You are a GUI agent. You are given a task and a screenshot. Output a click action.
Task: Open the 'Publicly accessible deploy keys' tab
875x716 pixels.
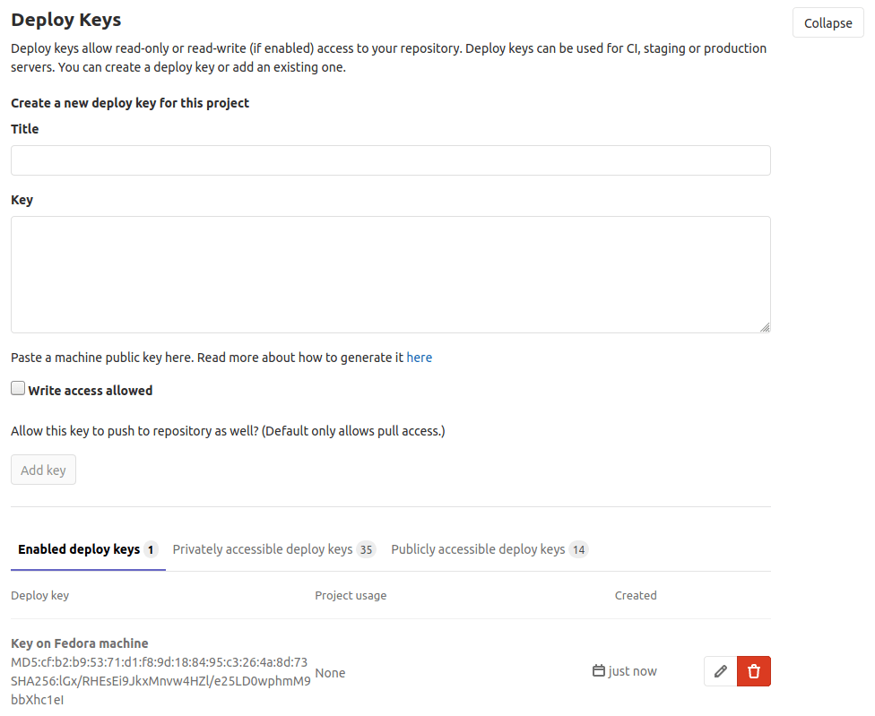click(478, 549)
